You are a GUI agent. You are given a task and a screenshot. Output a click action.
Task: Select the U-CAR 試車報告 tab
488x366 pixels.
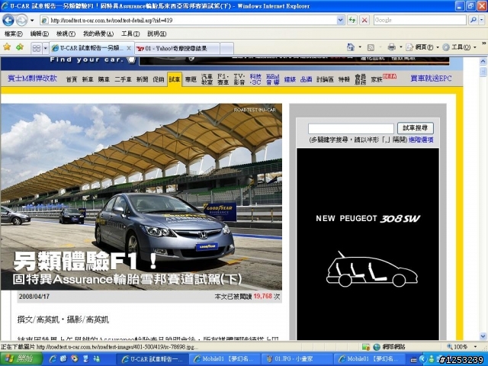pos(88,48)
